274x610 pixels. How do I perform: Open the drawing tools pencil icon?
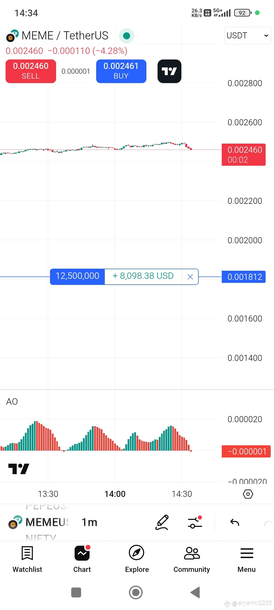pos(162,522)
